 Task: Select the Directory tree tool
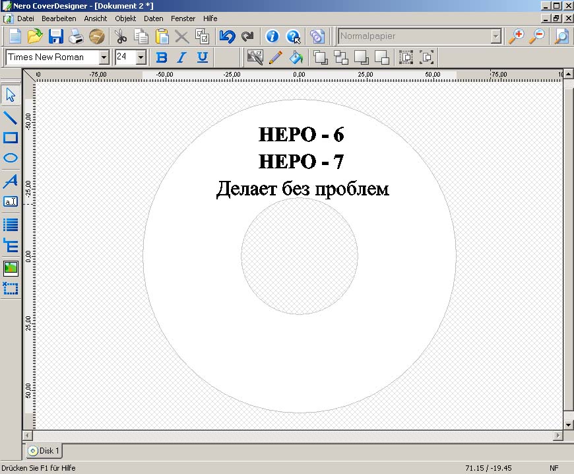point(11,246)
